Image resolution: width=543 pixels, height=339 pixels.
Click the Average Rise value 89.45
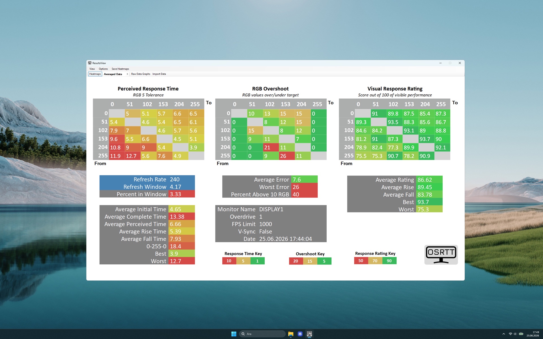click(429, 187)
